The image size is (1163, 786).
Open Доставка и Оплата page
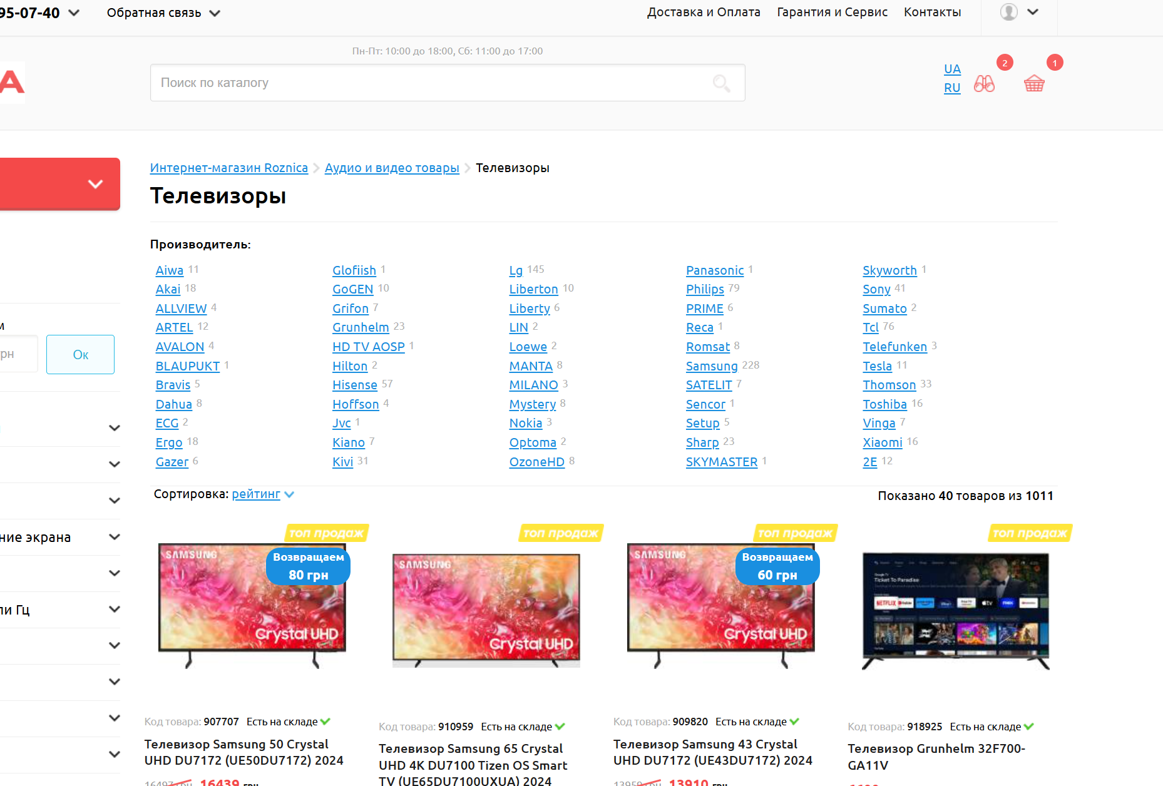(x=704, y=12)
